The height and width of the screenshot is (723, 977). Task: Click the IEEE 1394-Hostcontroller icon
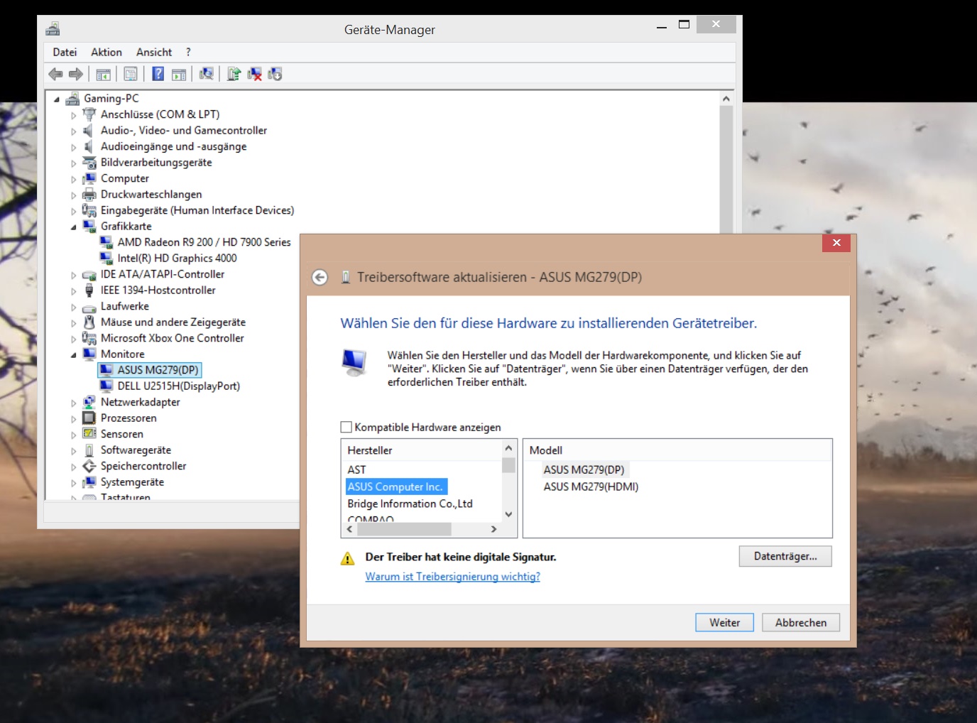(x=89, y=290)
